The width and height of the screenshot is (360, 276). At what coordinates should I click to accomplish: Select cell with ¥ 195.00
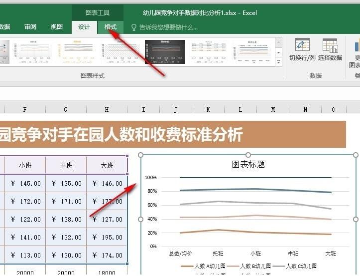click(x=107, y=237)
